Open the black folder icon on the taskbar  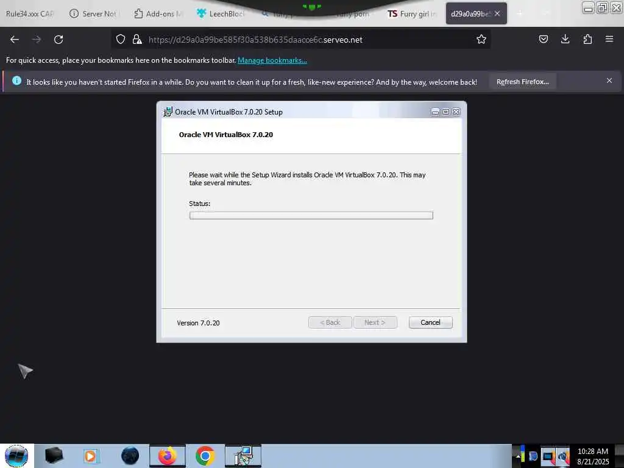(x=54, y=456)
